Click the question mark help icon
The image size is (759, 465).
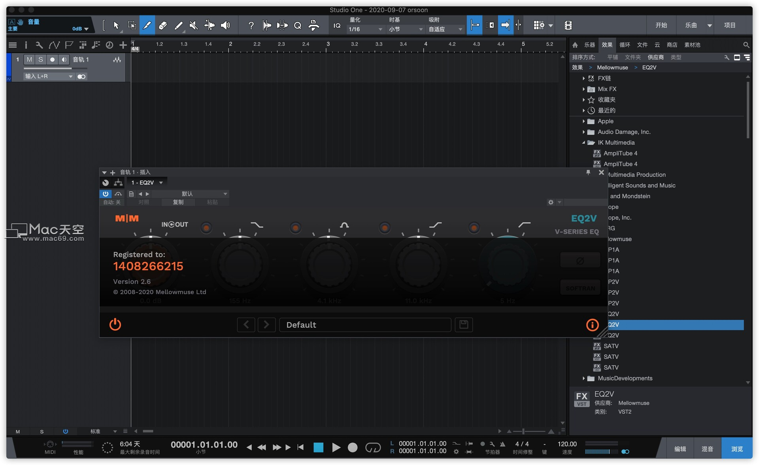pyautogui.click(x=251, y=26)
